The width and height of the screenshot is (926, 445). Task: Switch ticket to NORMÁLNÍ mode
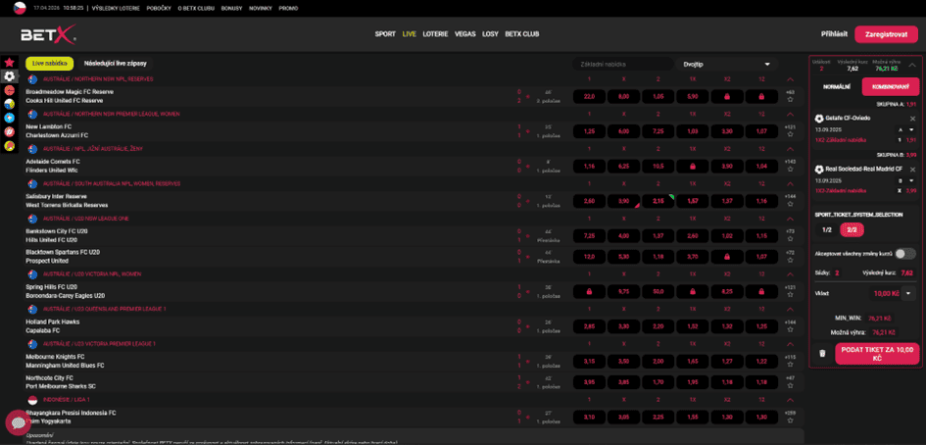(x=836, y=87)
